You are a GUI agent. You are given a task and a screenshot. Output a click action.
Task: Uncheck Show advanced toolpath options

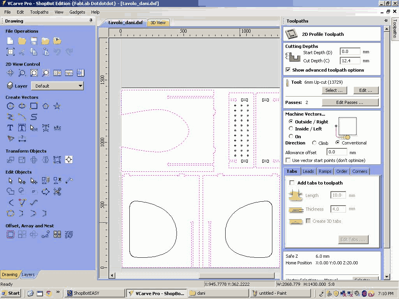coord(288,70)
